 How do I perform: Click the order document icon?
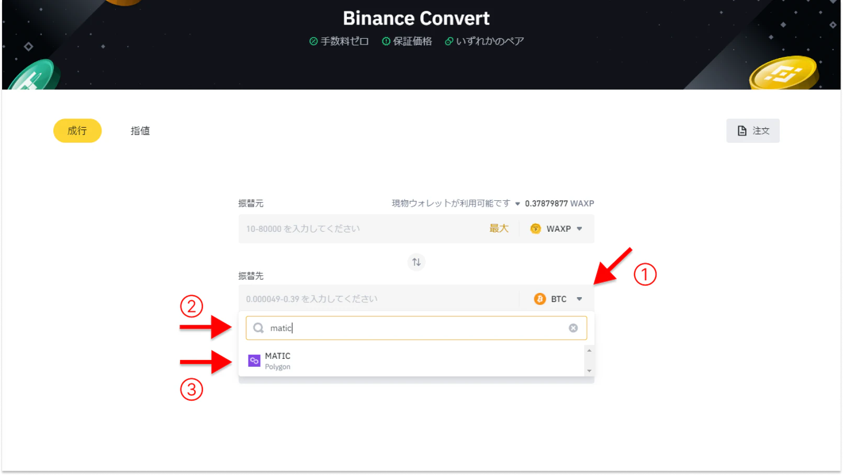pyautogui.click(x=742, y=131)
